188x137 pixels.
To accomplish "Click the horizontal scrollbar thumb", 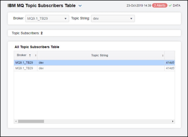I will pyautogui.click(x=31, y=121).
